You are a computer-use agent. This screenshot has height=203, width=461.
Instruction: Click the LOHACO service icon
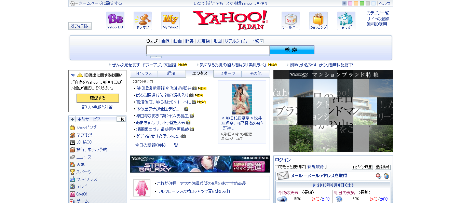point(72,142)
